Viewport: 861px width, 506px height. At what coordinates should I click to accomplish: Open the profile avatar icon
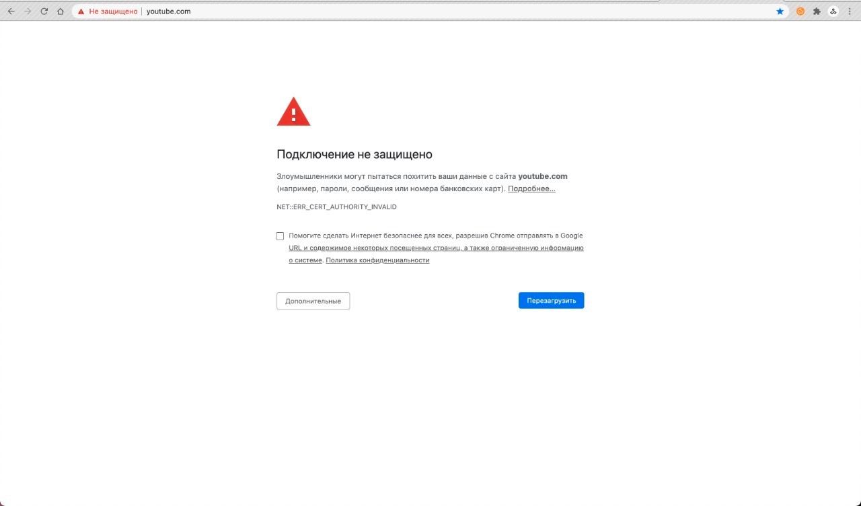tap(833, 11)
